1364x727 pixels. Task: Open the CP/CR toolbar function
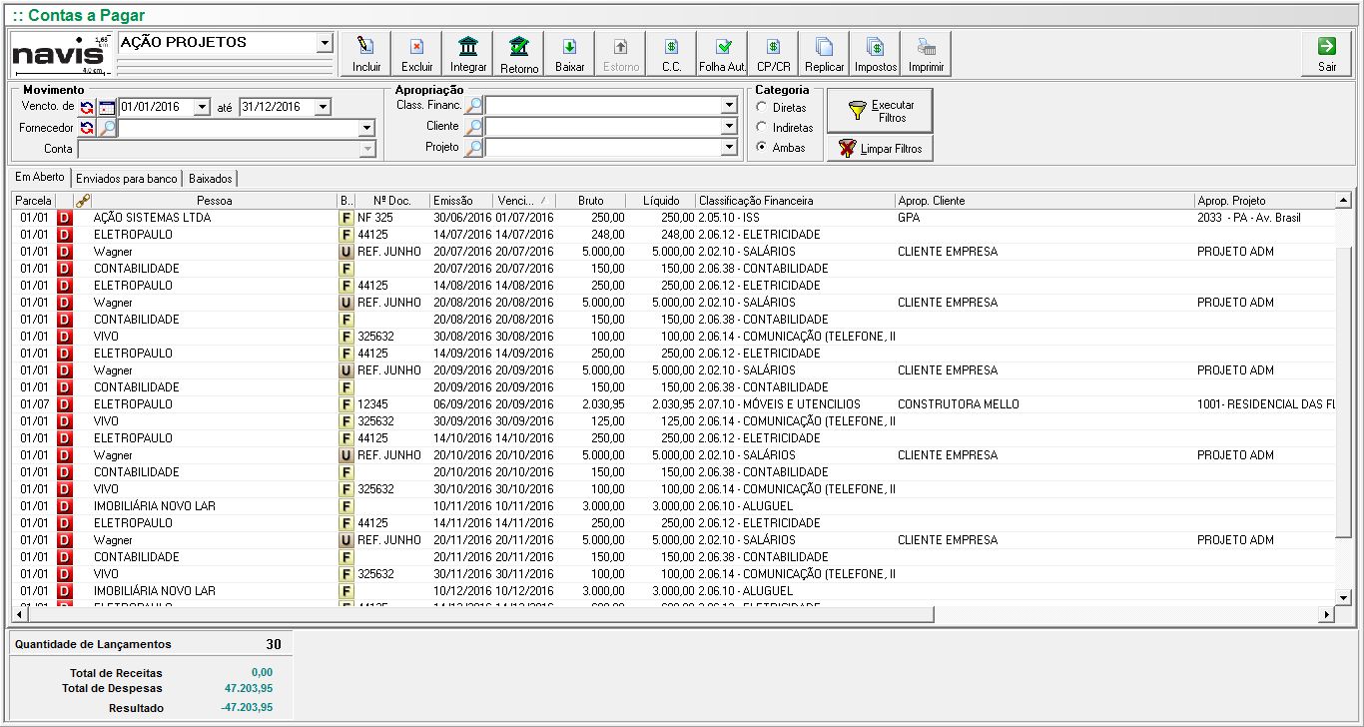click(x=774, y=54)
